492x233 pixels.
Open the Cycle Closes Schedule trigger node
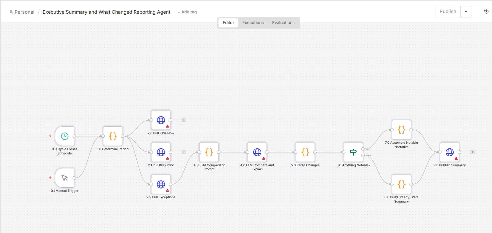[65, 136]
